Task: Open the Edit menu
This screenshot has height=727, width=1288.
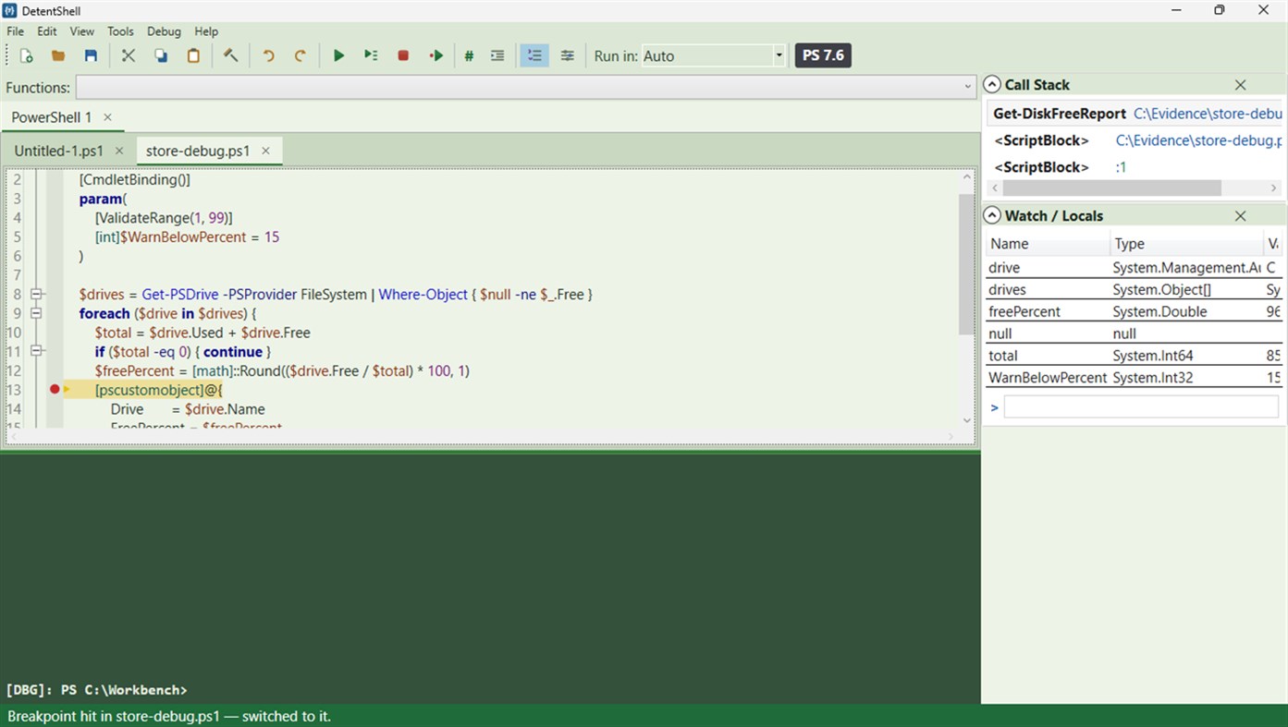Action: point(47,31)
